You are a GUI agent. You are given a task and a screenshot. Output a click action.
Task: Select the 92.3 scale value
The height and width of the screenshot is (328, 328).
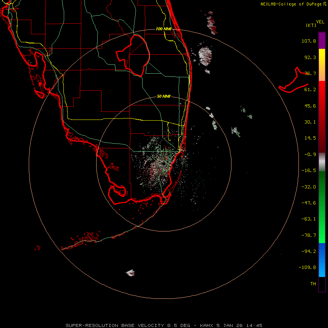click(x=310, y=57)
